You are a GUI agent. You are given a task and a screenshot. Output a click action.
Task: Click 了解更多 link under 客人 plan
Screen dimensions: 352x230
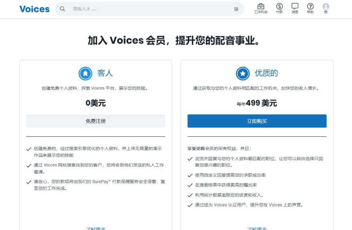pos(96,228)
